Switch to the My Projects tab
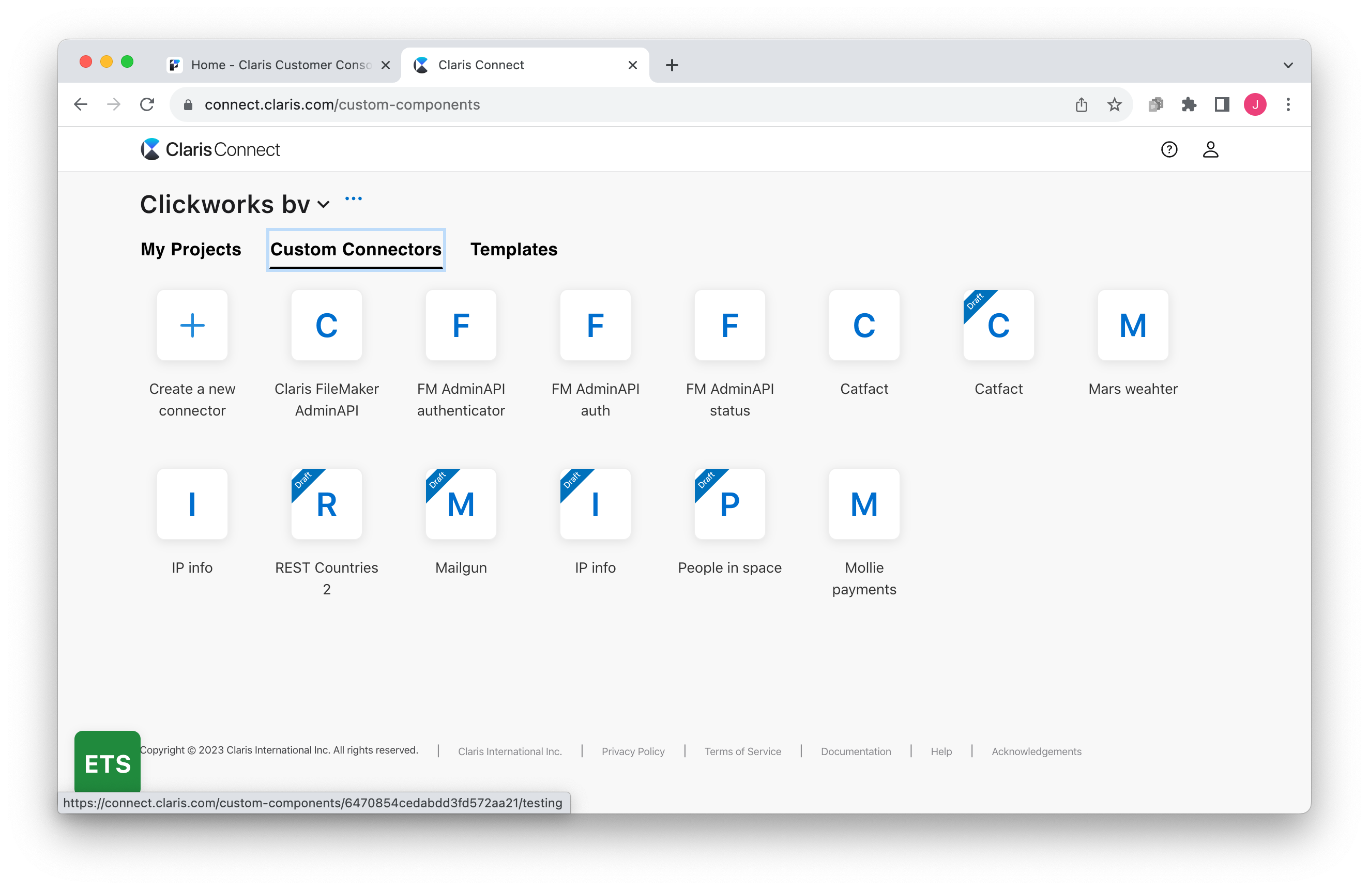 click(190, 249)
